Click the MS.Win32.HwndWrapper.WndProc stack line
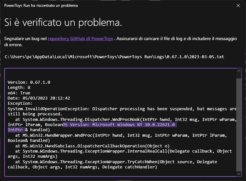Viewport: 246px width, 181px height. [121, 135]
